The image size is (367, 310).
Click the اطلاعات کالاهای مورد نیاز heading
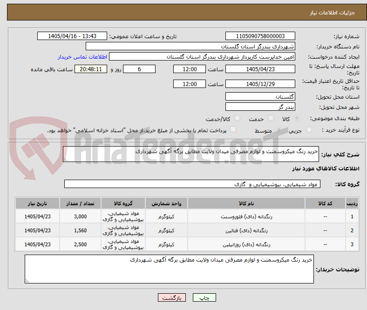pos(326,168)
